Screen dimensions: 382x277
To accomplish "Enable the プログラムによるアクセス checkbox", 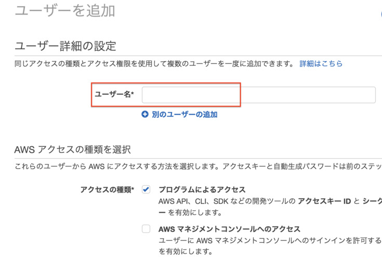I will [146, 190].
